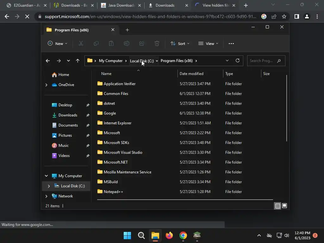Switch to details view icon in status bar
Screen dimensions: 324x243
[x=277, y=206]
